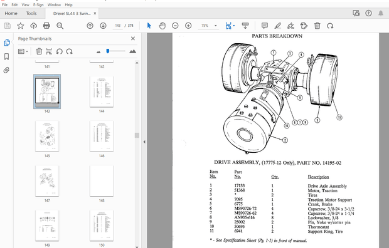The image size is (389, 248).
Task: Select page 146 thumbnail
Action: pyautogui.click(x=102, y=137)
